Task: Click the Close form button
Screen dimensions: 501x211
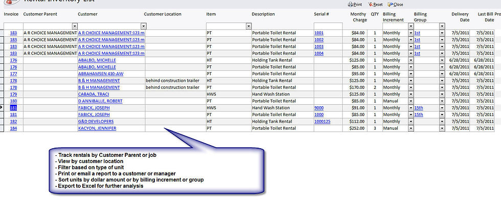Action: point(395,5)
